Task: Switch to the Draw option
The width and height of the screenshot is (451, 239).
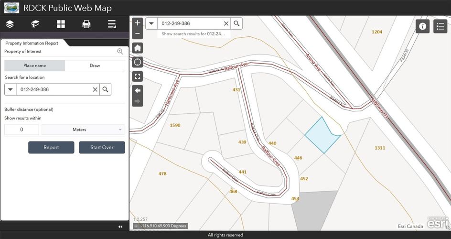Action: coord(95,65)
